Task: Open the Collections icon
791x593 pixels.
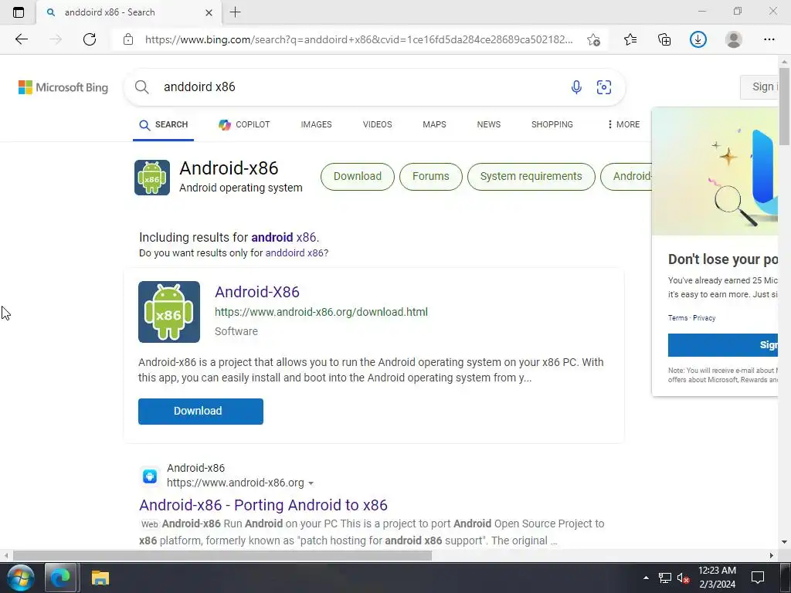Action: [664, 39]
